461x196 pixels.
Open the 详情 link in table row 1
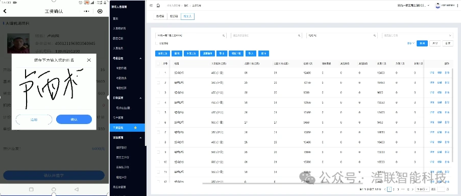(432, 72)
